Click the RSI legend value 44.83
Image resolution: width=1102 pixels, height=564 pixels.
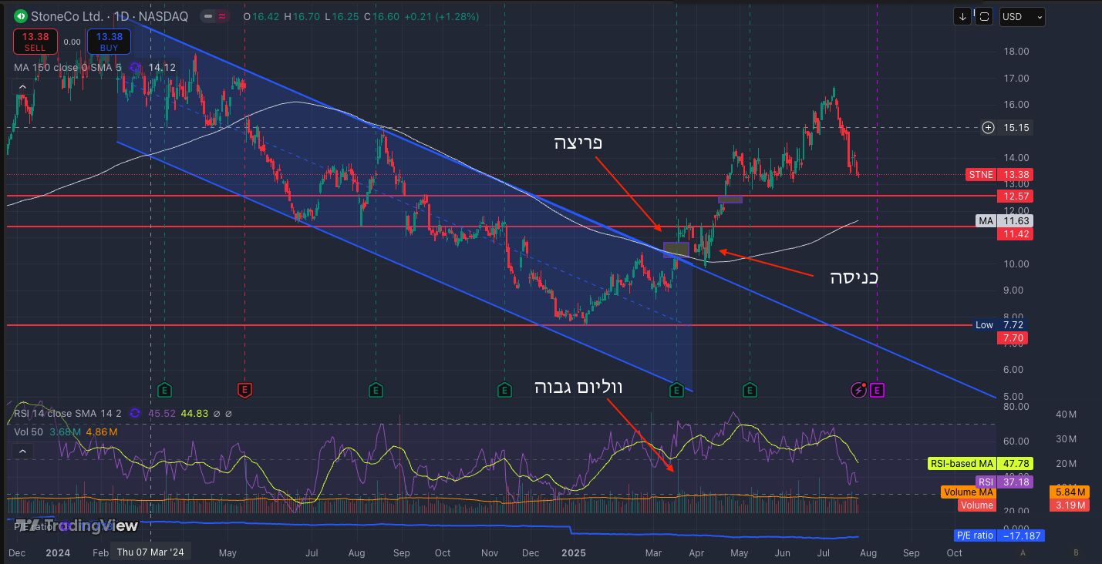tap(194, 413)
